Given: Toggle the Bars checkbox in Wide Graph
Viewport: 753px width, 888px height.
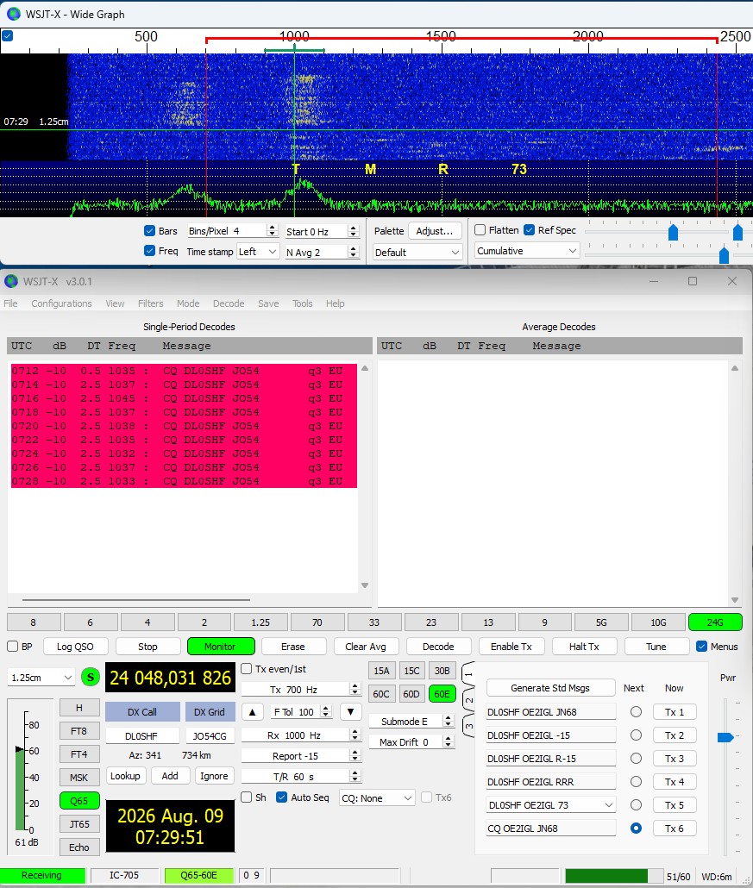Looking at the screenshot, I should [149, 230].
